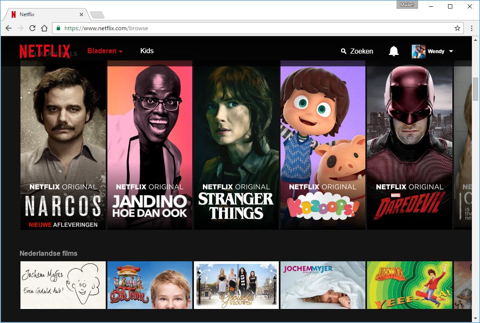Click the back navigation arrow
Image resolution: width=480 pixels, height=323 pixels.
click(x=9, y=28)
